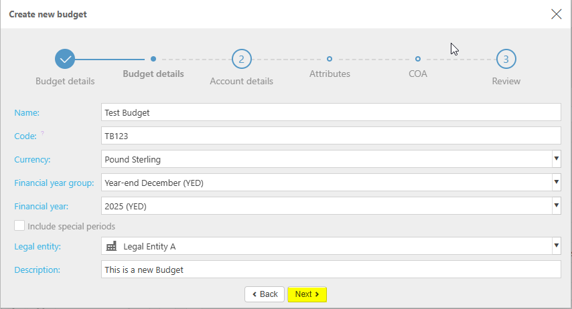The height and width of the screenshot is (309, 572).
Task: Go to the Review step 3 circle
Action: pyautogui.click(x=506, y=59)
